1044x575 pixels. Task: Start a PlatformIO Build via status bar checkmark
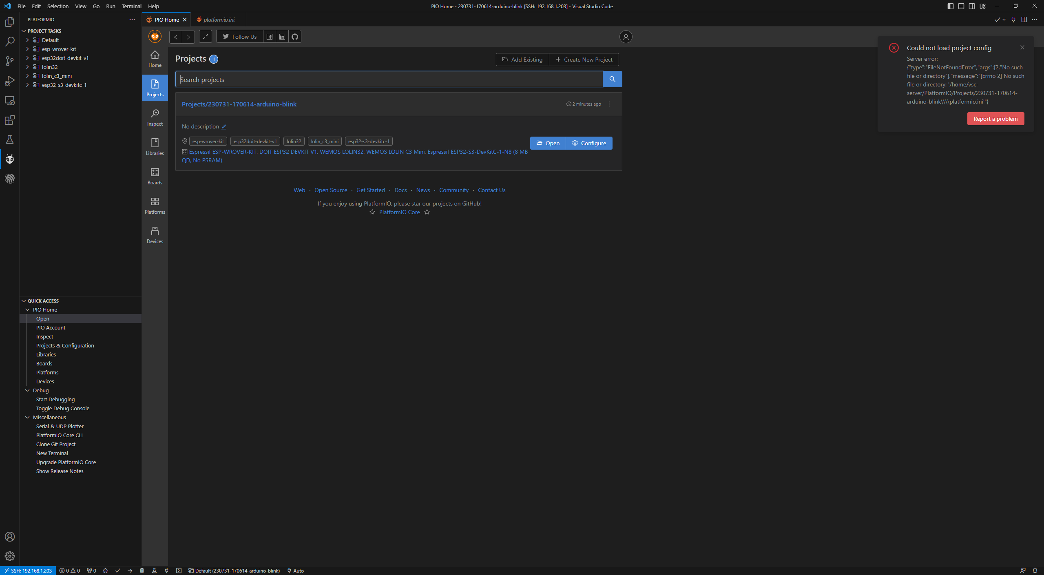pyautogui.click(x=118, y=571)
